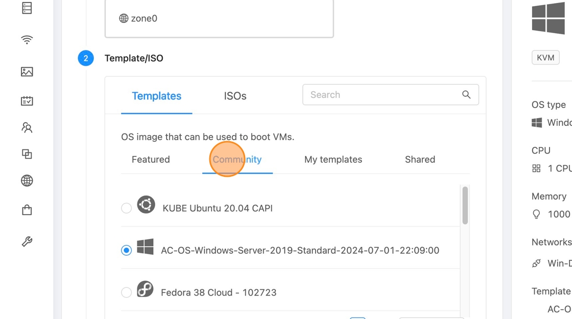Click the magnifier icon in search box

(x=466, y=95)
